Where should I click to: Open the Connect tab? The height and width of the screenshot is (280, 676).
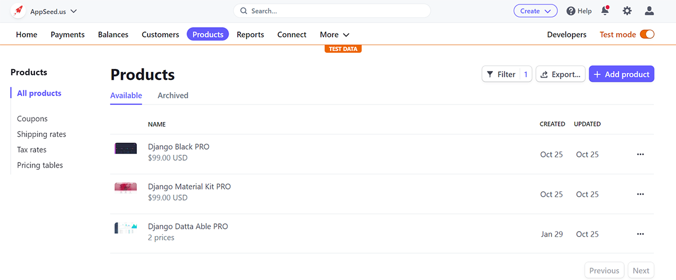292,34
